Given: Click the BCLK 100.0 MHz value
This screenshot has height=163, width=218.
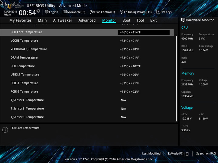Looking at the screenshot, I should tap(187, 50).
